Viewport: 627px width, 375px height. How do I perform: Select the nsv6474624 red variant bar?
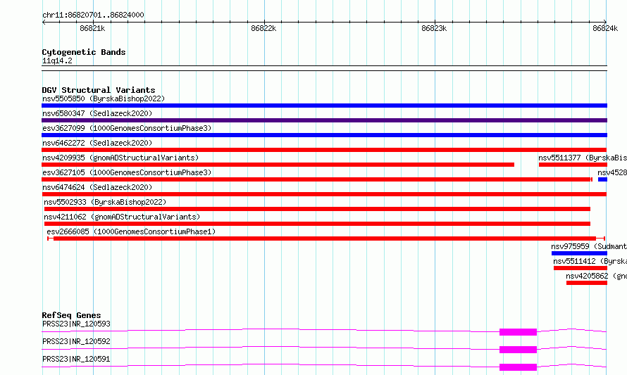click(x=324, y=194)
